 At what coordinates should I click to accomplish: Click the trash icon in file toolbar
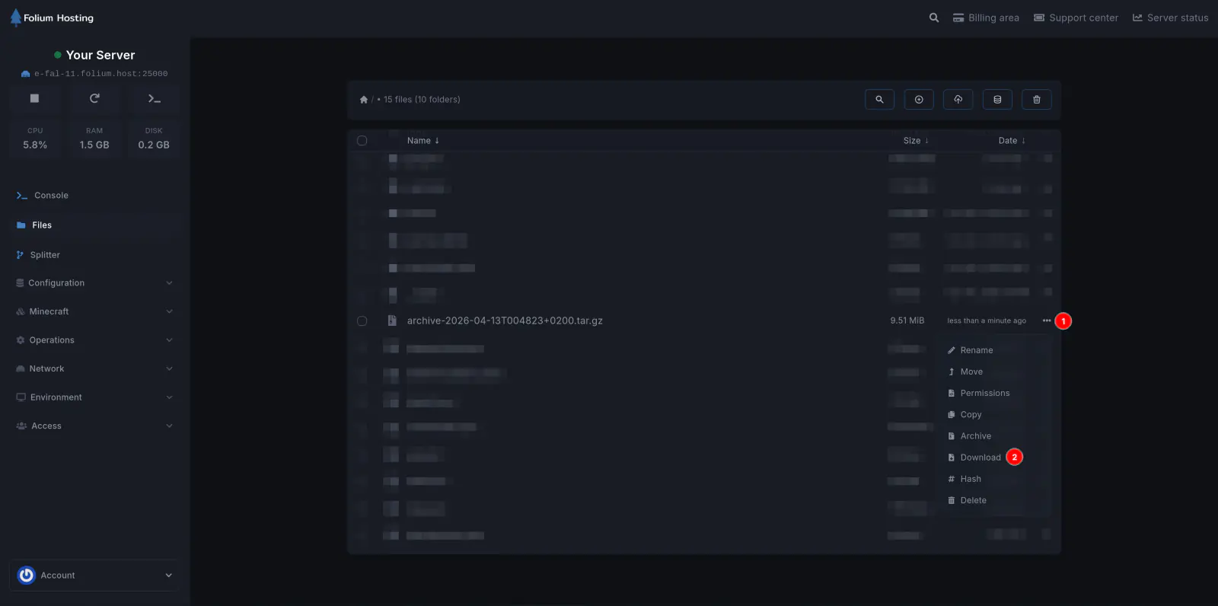pos(1036,100)
